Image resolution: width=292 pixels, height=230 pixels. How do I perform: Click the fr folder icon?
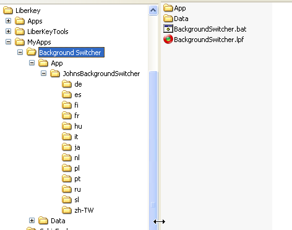click(x=67, y=116)
